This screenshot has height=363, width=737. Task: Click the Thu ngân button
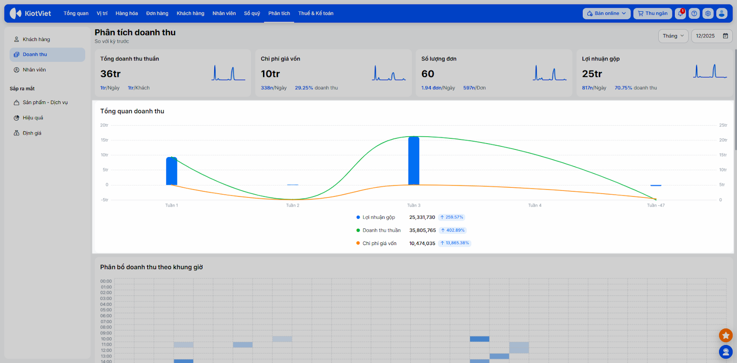(x=652, y=13)
